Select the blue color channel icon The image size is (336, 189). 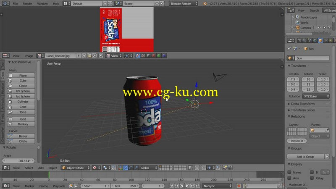pyautogui.click(x=164, y=56)
